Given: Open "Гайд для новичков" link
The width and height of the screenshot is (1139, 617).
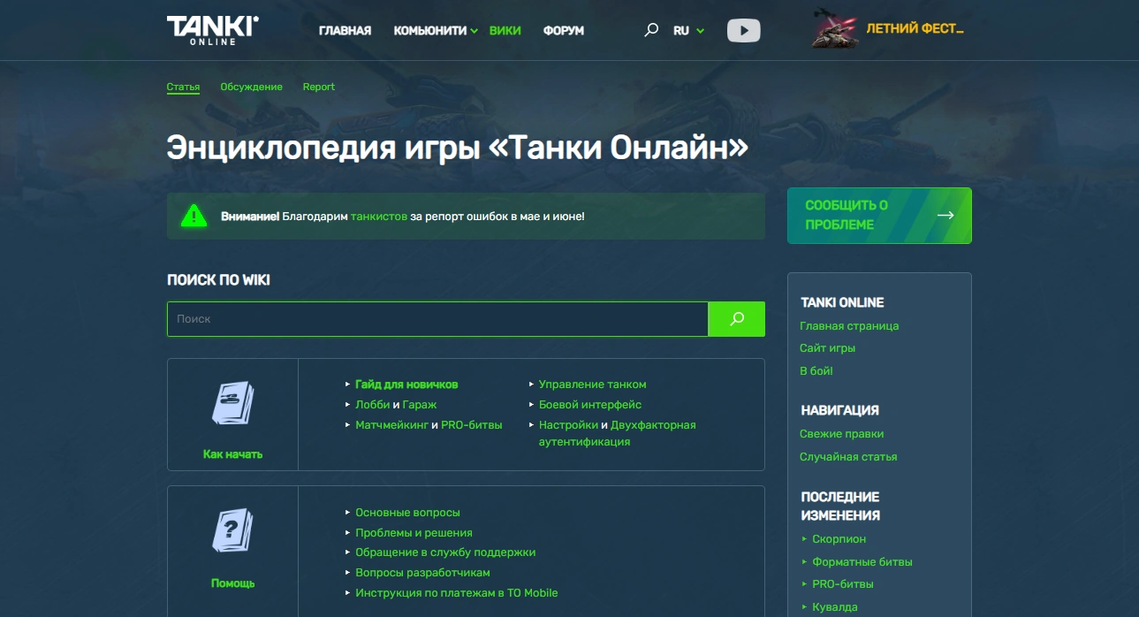Looking at the screenshot, I should [406, 385].
